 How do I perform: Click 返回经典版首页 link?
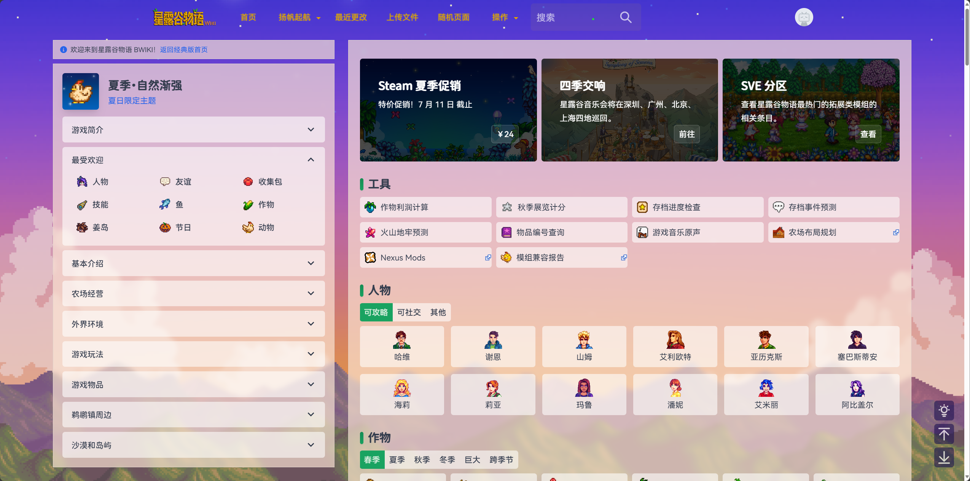[x=184, y=50]
